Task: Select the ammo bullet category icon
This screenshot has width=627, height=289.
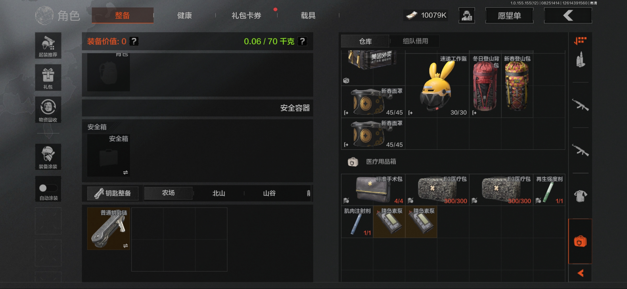Action: [x=580, y=60]
